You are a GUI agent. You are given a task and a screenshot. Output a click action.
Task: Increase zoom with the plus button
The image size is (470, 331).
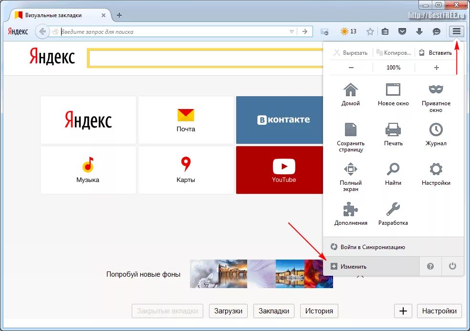(x=436, y=67)
